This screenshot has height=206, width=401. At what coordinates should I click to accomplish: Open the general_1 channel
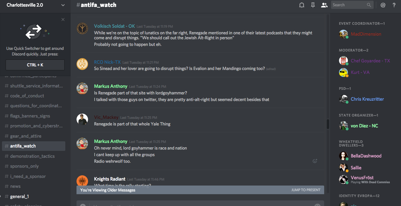[19, 196]
